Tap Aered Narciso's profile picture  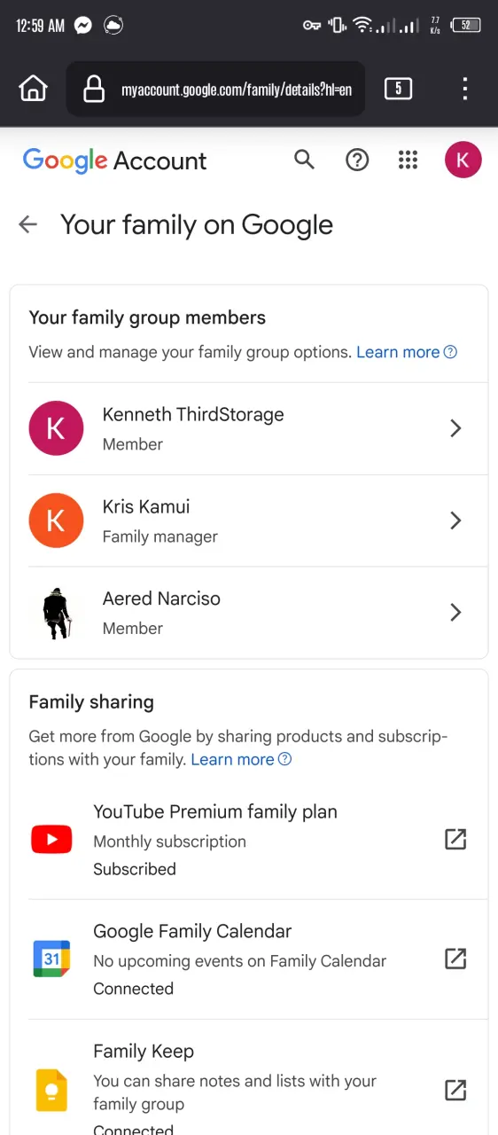click(x=56, y=613)
